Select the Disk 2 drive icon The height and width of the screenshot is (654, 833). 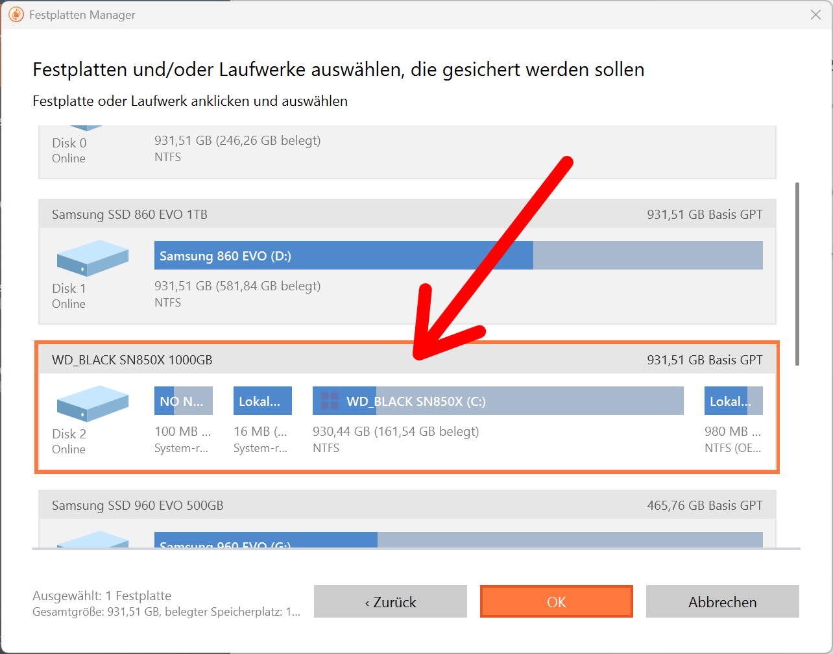tap(93, 403)
